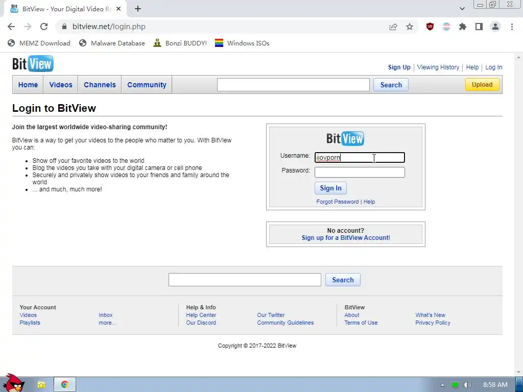Click the BitView logo in the header
The width and height of the screenshot is (523, 392).
point(33,64)
